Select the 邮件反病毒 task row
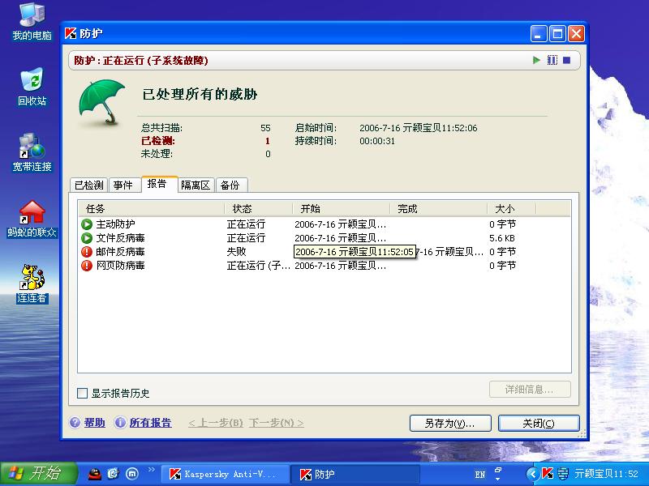The width and height of the screenshot is (649, 486). (324, 252)
